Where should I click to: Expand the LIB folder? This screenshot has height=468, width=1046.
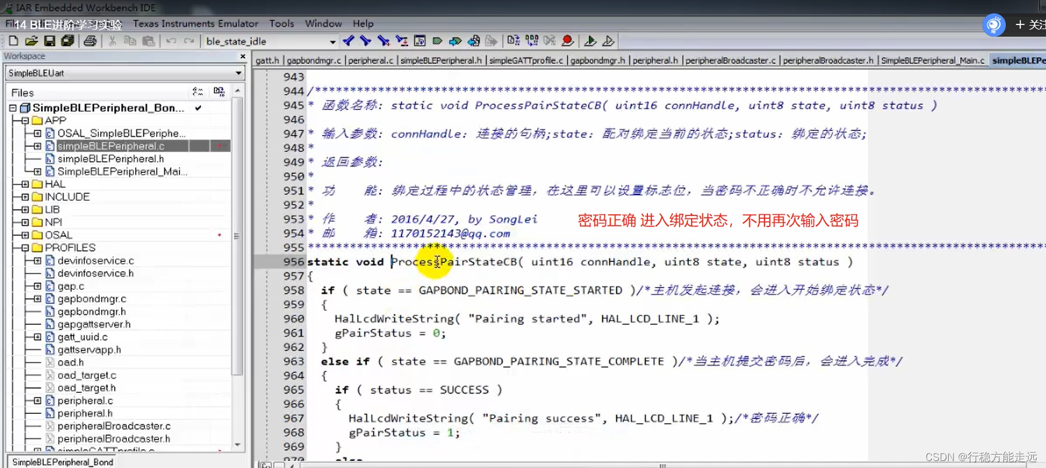coord(25,210)
